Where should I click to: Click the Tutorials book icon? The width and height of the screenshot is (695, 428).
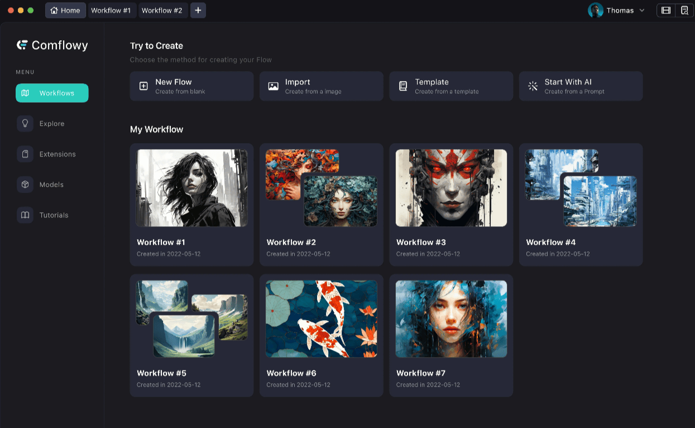(25, 215)
